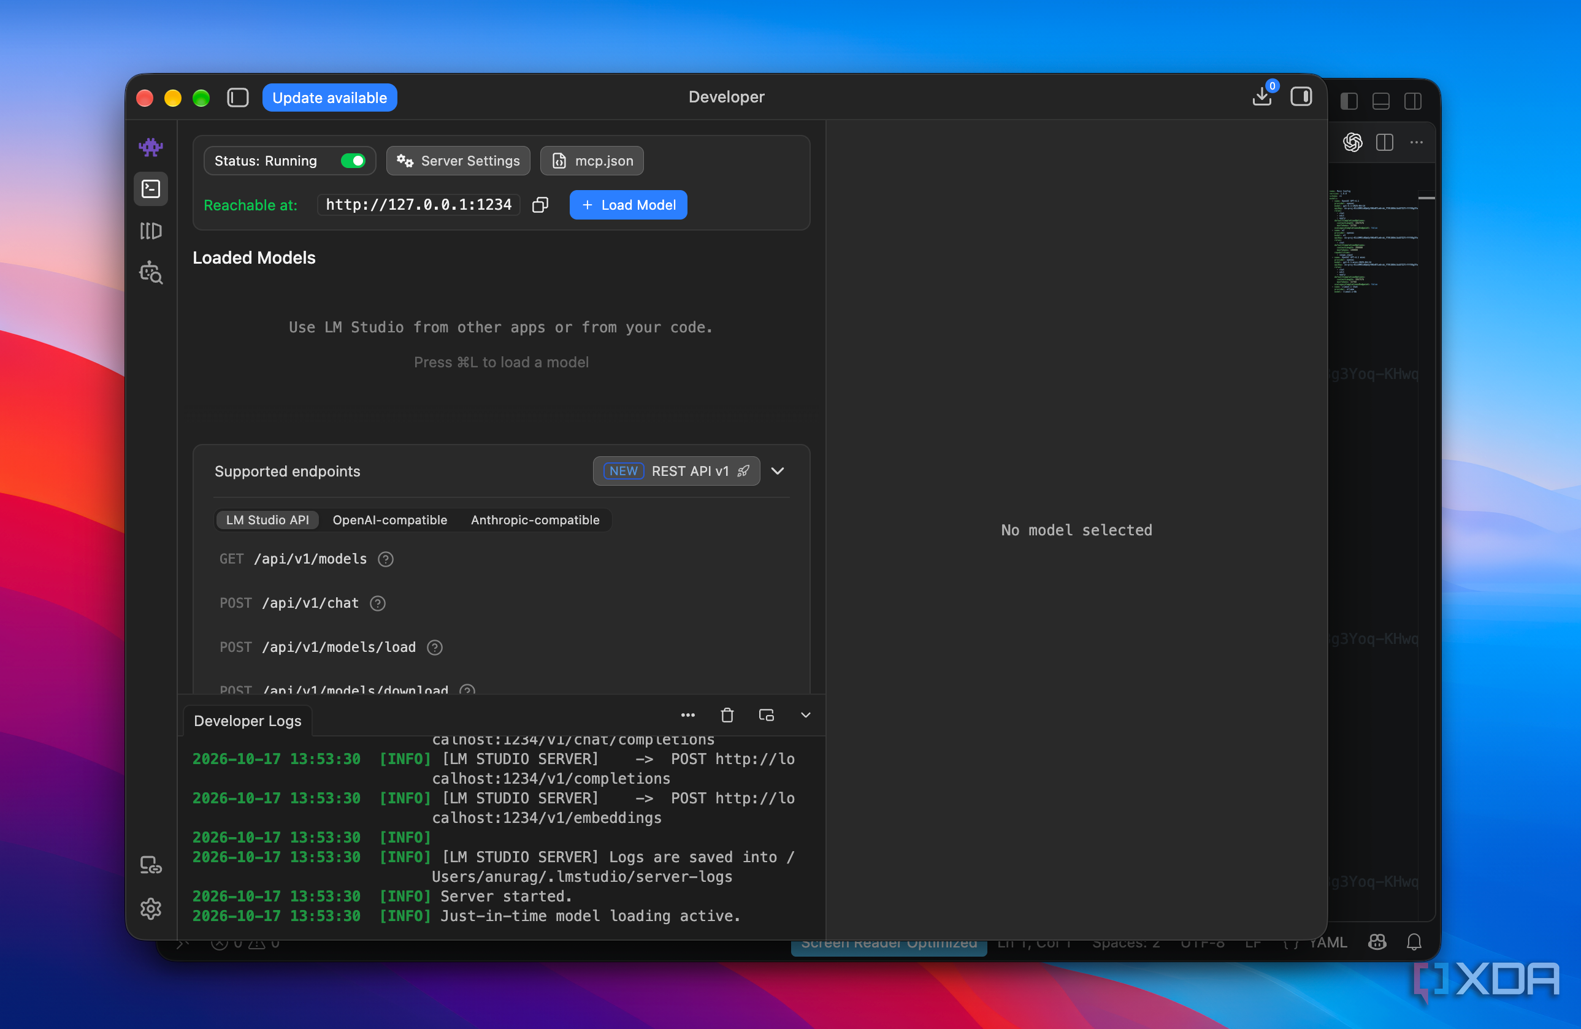Show help for POST /api/v1/chat
Image resolution: width=1581 pixels, height=1029 pixels.
click(377, 603)
